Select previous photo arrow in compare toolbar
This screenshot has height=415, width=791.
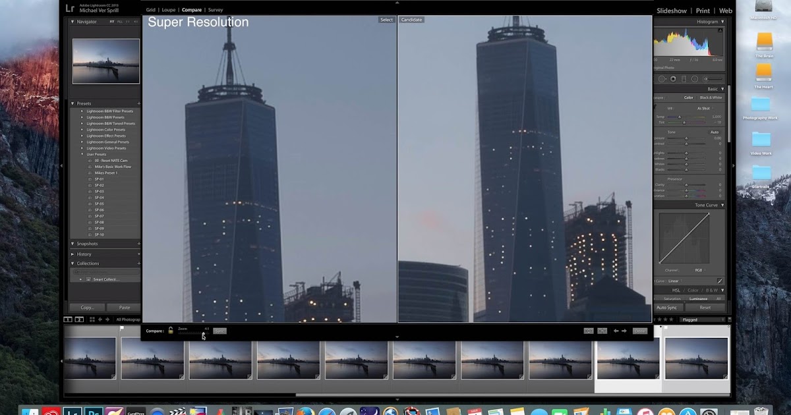click(616, 331)
